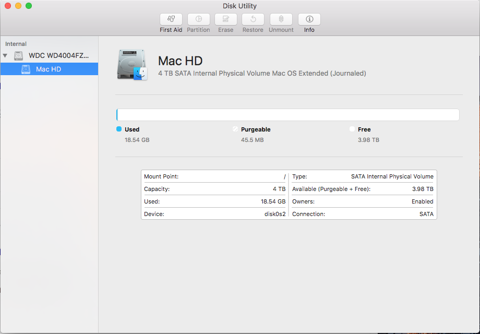Click the 'disk0s2' device value
480x334 pixels.
pos(275,214)
